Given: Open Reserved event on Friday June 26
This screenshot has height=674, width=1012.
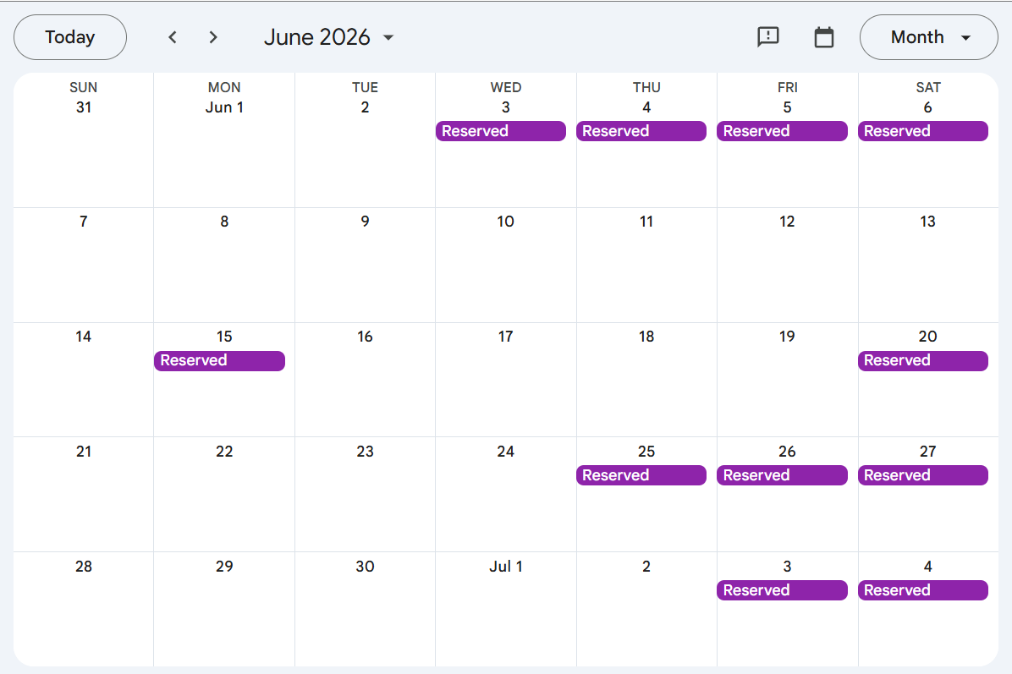Looking at the screenshot, I should [x=782, y=475].
